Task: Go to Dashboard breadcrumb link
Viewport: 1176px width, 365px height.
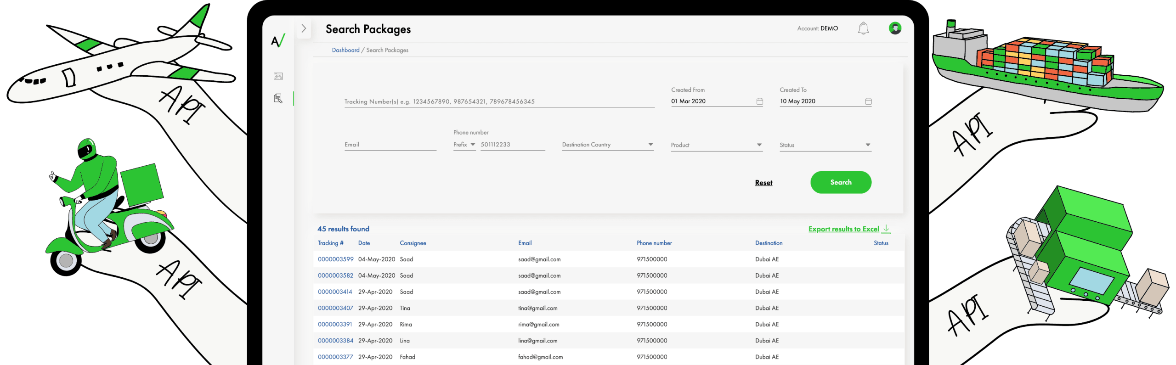Action: (x=345, y=50)
